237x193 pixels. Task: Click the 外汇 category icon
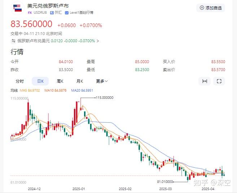tap(52, 13)
